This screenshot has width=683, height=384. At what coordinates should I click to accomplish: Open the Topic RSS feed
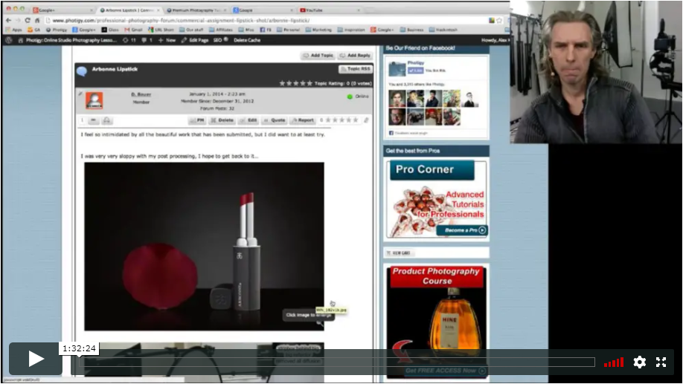click(355, 69)
